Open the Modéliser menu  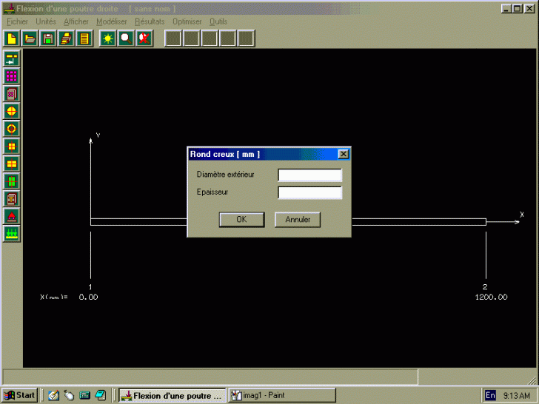pos(111,21)
